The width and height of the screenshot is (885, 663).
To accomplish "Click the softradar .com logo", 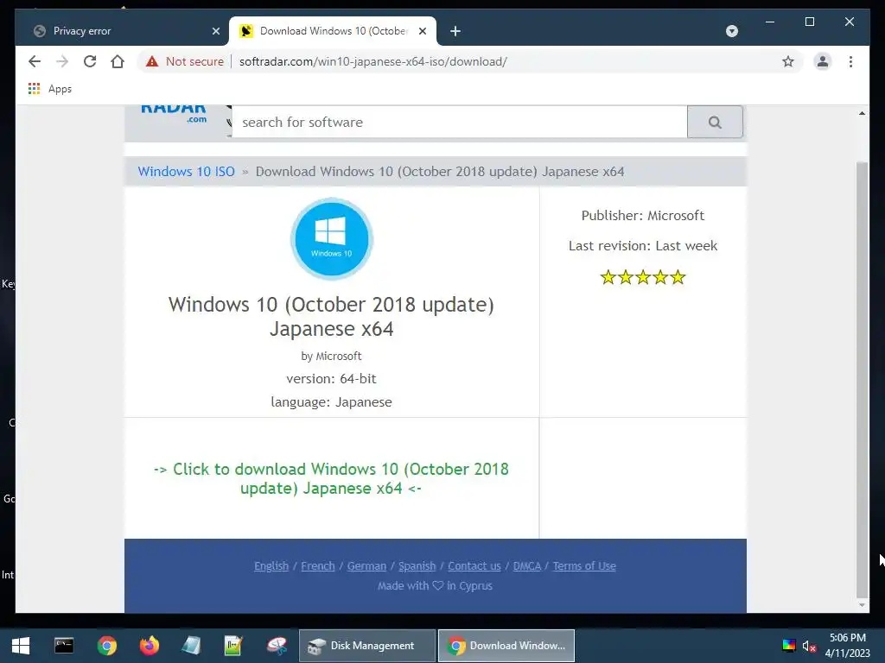I will (173, 113).
